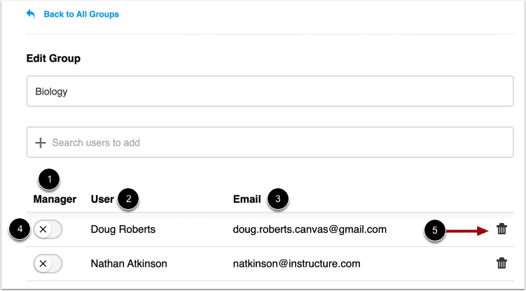
Task: Click the back arrow icon
Action: [31, 14]
